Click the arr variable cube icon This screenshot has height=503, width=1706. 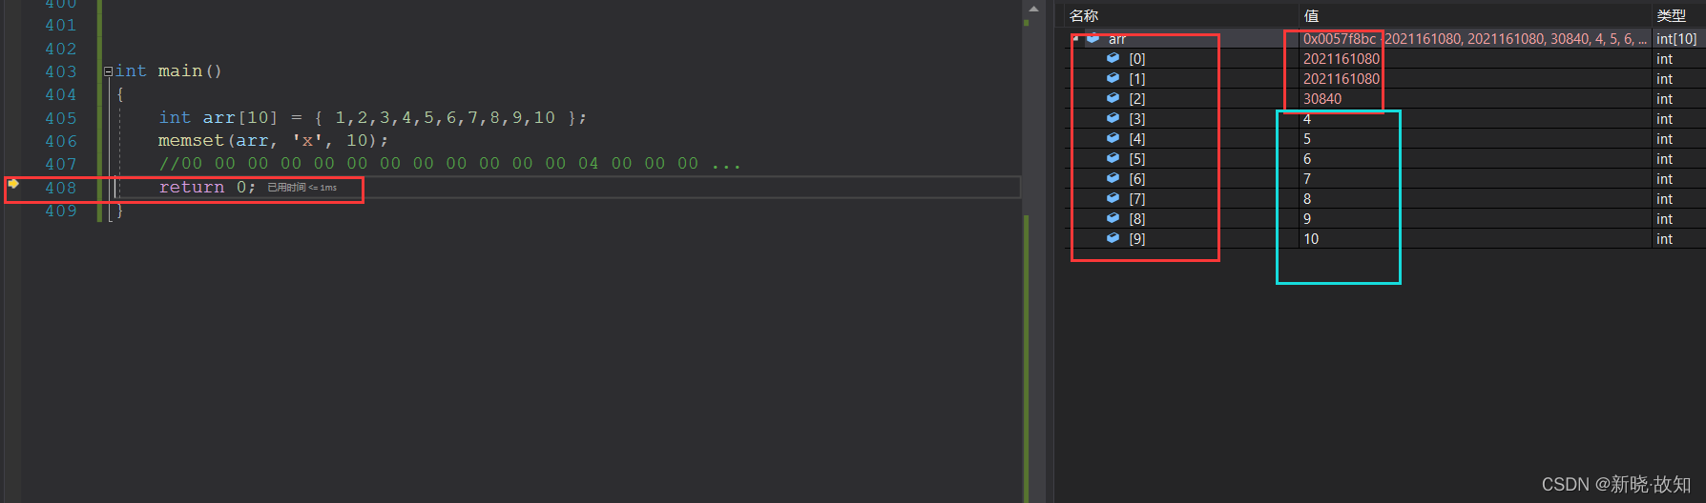pyautogui.click(x=1093, y=38)
